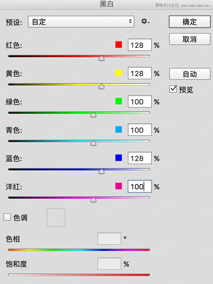
Task: Click the cyan color swatch
Action: point(118,130)
